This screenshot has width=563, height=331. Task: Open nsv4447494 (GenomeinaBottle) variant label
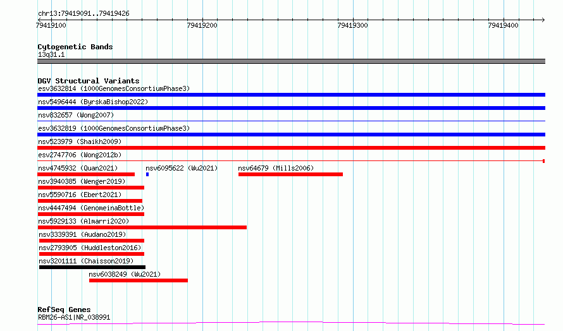(91, 208)
